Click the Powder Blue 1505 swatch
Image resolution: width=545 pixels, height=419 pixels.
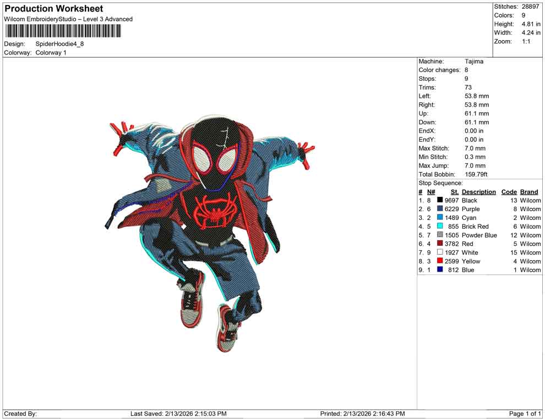click(x=439, y=235)
